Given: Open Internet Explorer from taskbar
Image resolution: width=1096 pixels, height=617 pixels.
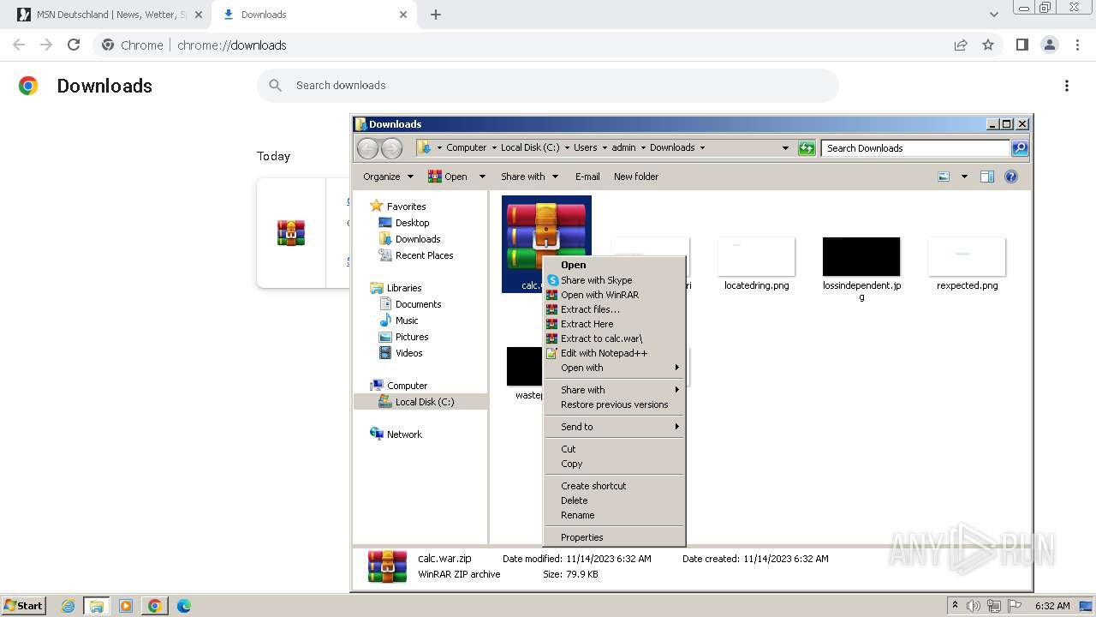Looking at the screenshot, I should click(x=68, y=606).
